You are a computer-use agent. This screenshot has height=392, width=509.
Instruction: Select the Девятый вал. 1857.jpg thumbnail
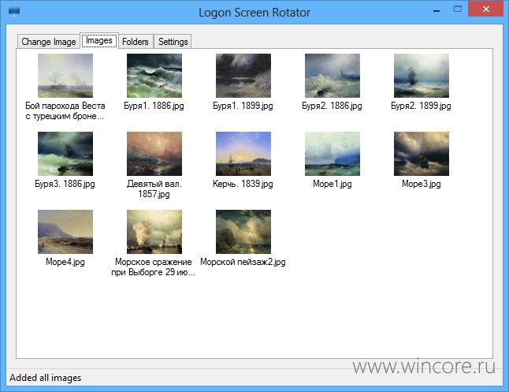[154, 154]
